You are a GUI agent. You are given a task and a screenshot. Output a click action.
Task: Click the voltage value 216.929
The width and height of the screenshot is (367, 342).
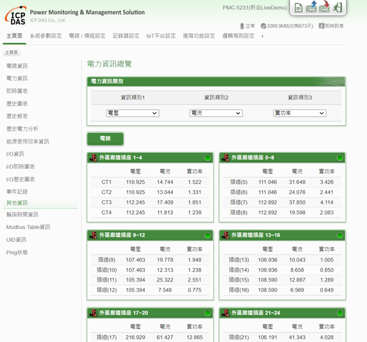135,338
